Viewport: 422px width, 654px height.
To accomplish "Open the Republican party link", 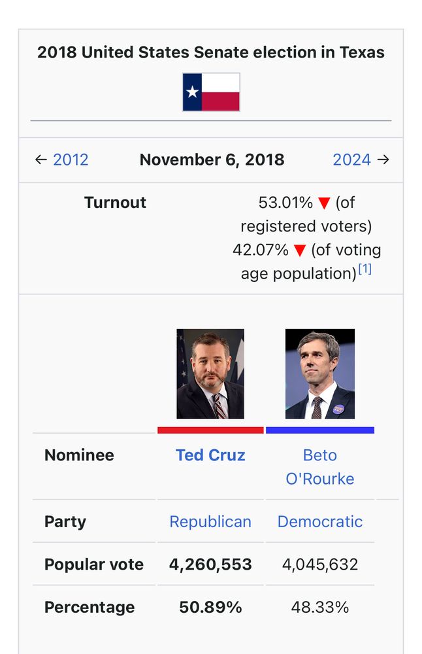I will tap(210, 521).
